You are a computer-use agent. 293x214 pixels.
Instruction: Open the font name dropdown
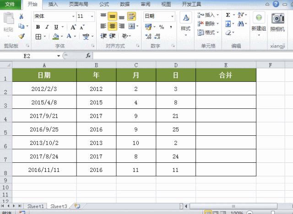(x=73, y=16)
